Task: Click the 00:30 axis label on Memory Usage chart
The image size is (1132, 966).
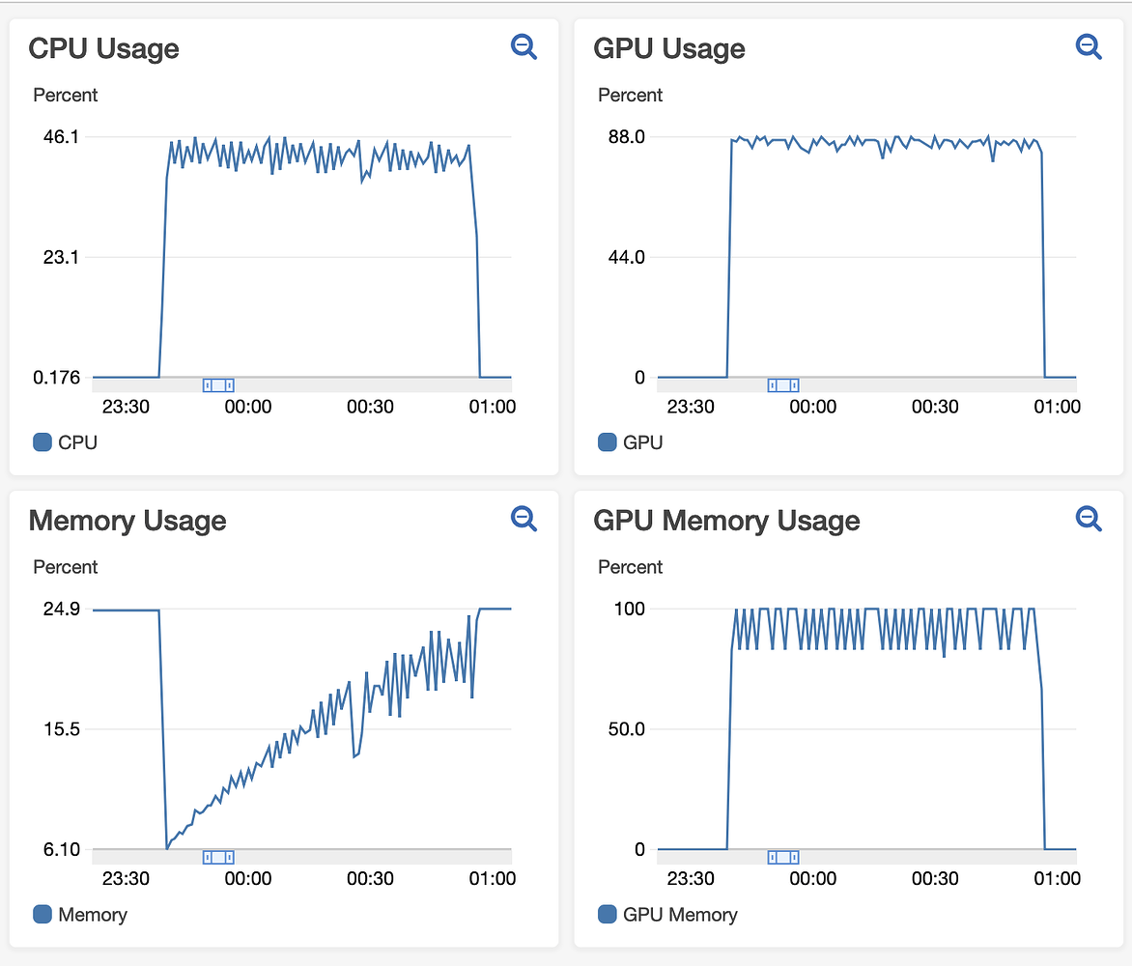Action: (x=371, y=879)
